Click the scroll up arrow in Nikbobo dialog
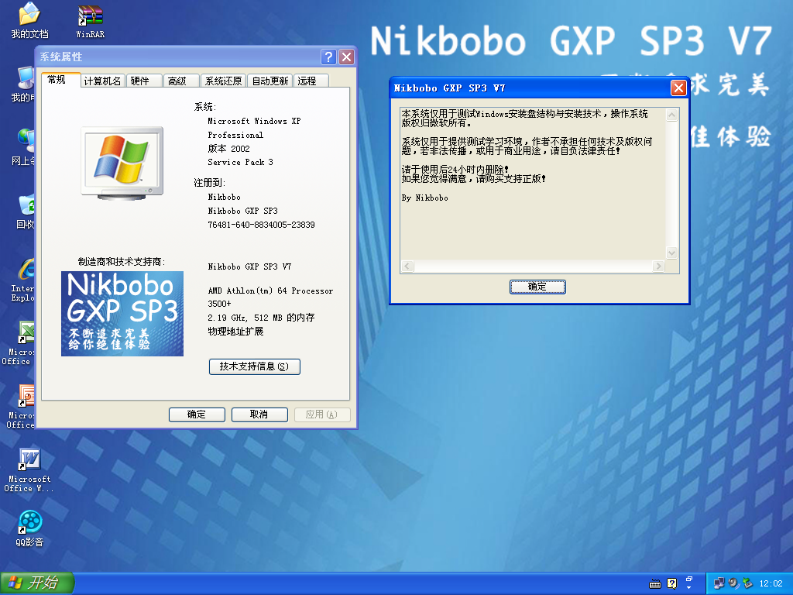This screenshot has height=595, width=793. (671, 115)
